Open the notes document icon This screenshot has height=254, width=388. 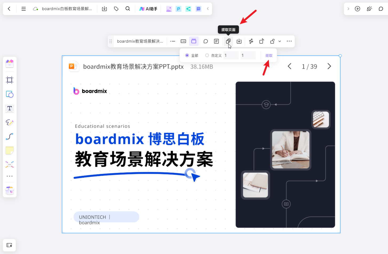pos(217,41)
